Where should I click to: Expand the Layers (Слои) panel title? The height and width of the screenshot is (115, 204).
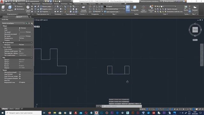tap(165, 14)
